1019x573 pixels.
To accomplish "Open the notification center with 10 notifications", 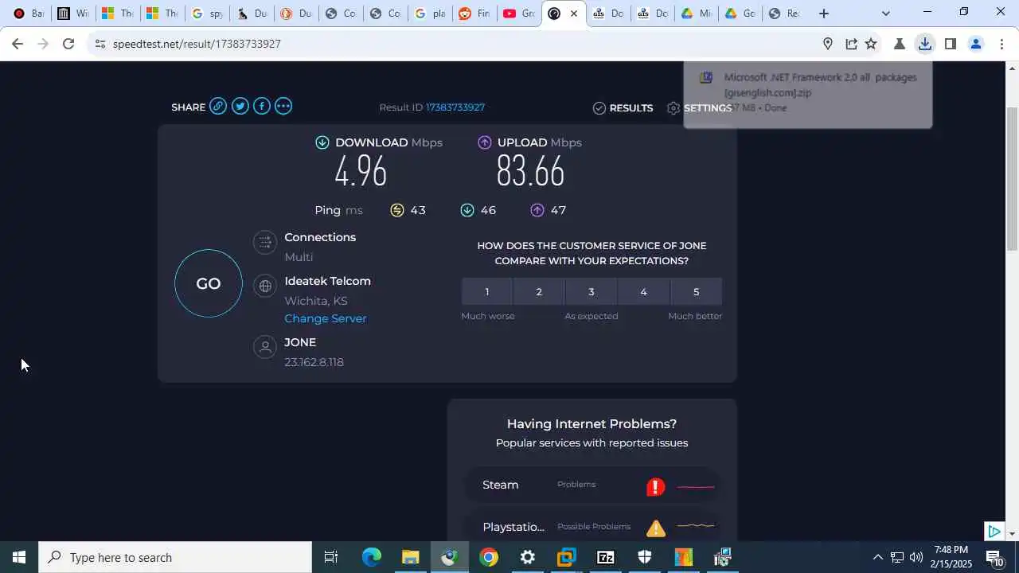I will [994, 557].
